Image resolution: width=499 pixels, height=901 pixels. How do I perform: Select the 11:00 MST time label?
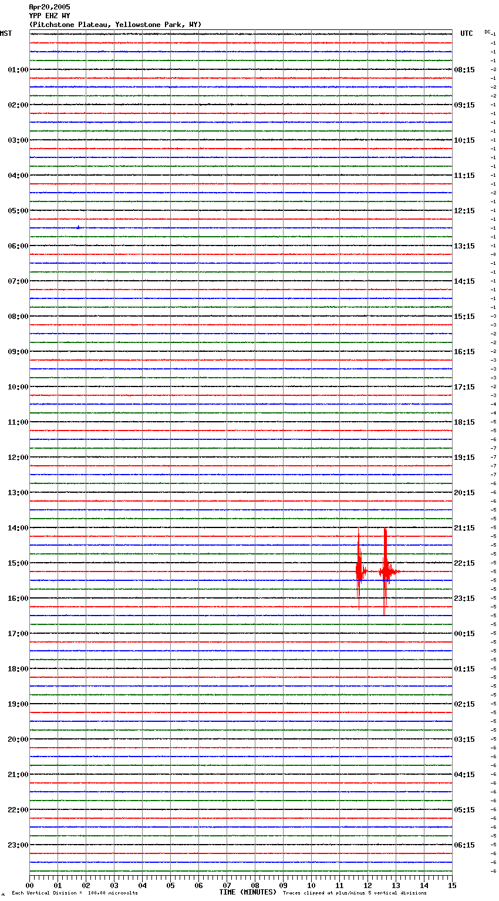click(x=18, y=422)
